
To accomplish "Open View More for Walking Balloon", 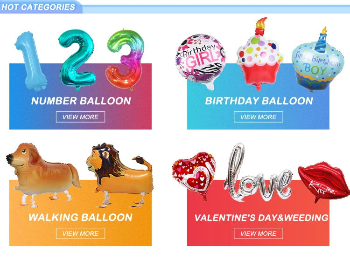I will pos(80,233).
